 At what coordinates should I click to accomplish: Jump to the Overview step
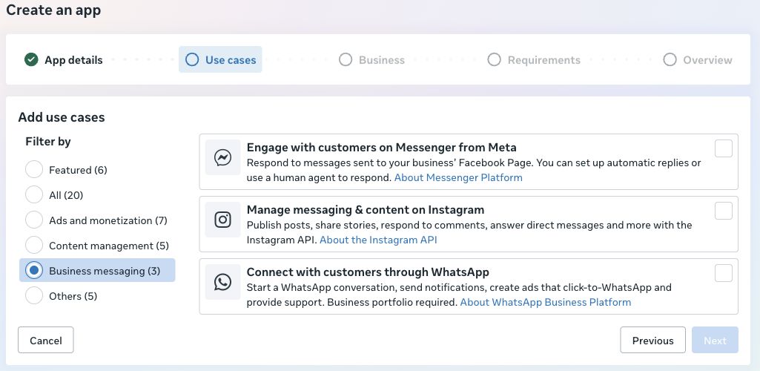698,59
